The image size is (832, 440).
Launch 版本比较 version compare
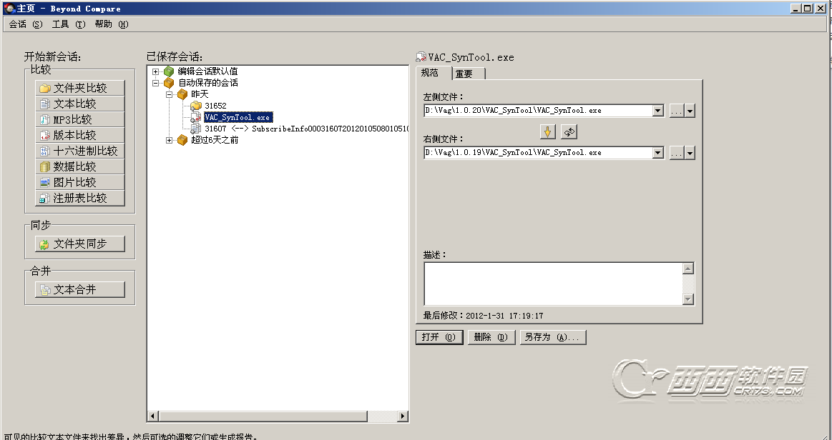point(80,135)
